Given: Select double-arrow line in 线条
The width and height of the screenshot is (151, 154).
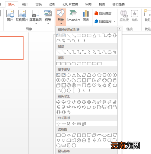Looking at the screenshot, I should point(69,52).
